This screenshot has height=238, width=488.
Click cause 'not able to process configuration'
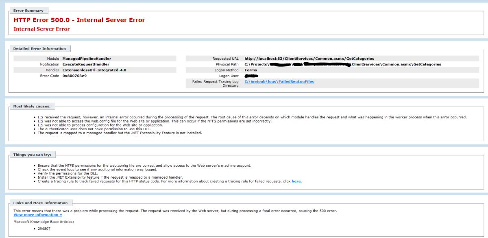pyautogui.click(x=101, y=125)
